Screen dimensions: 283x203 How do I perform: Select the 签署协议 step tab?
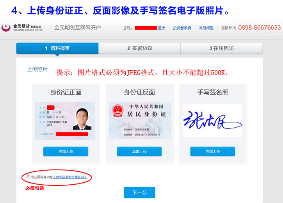point(139,48)
